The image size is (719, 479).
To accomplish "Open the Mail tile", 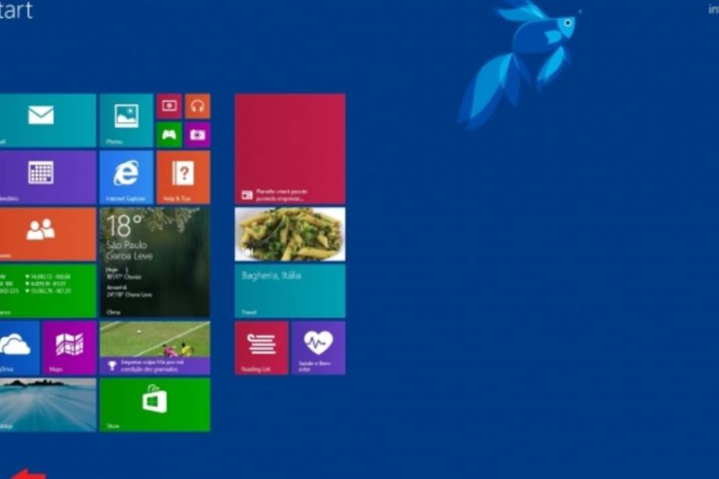I will tap(48, 120).
